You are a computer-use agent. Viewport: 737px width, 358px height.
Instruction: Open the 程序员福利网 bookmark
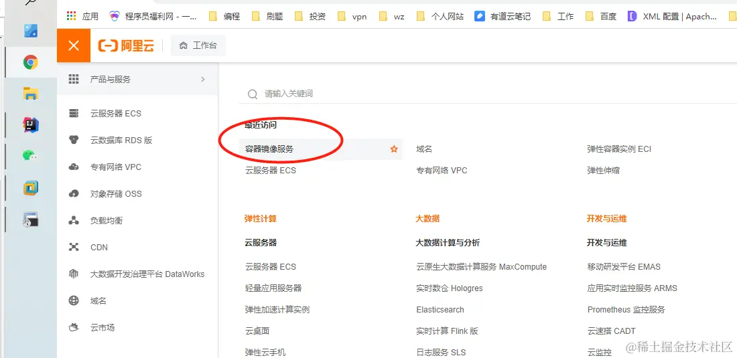click(153, 17)
